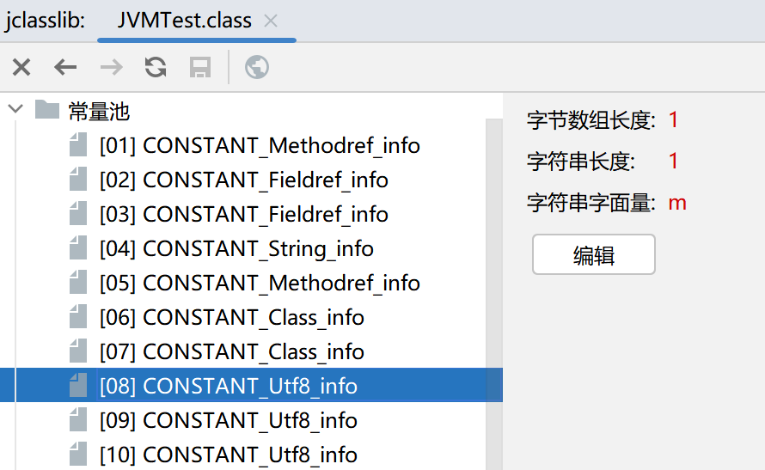Collapse the 常量池 tree node chevron
This screenshot has width=765, height=470.
(15, 108)
